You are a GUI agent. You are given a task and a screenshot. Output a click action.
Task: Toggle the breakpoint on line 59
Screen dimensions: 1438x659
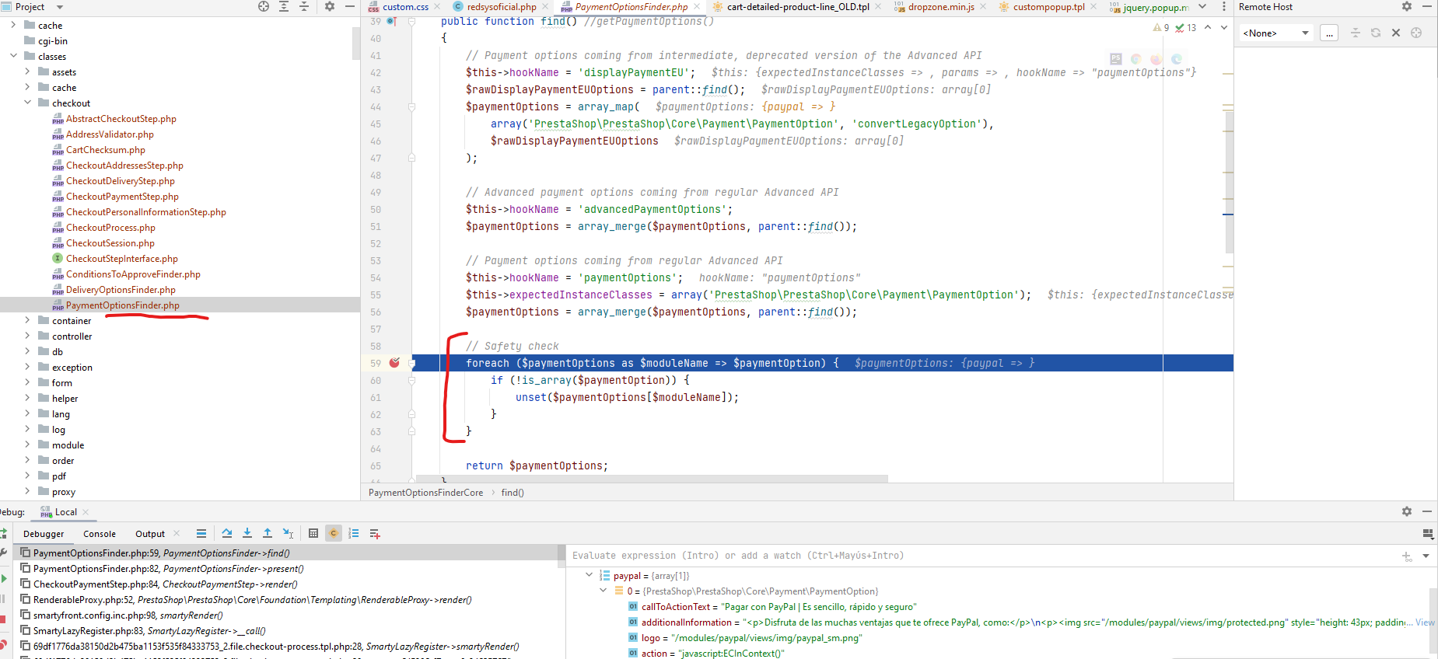point(394,363)
